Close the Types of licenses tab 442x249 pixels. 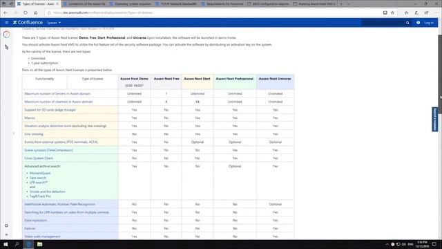click(57, 4)
